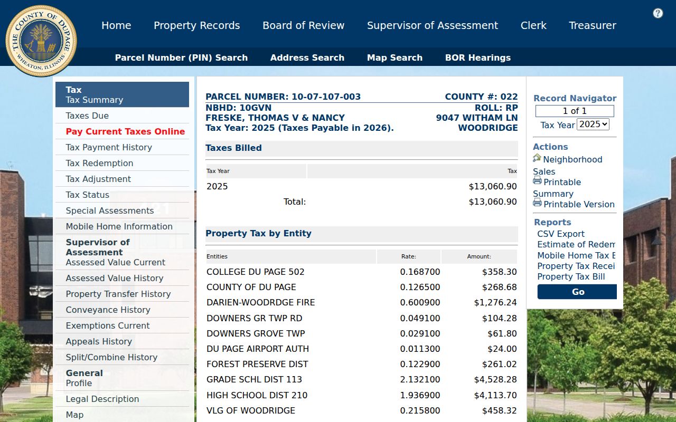The image size is (676, 422).
Task: Open BOR Hearings
Action: click(x=478, y=57)
